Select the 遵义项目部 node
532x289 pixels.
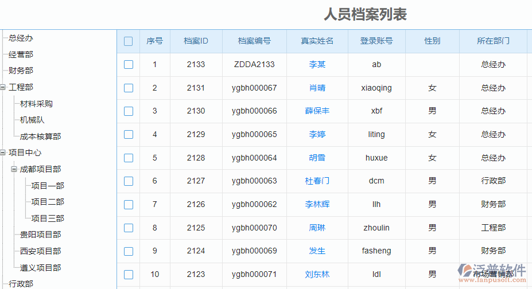pos(40,268)
